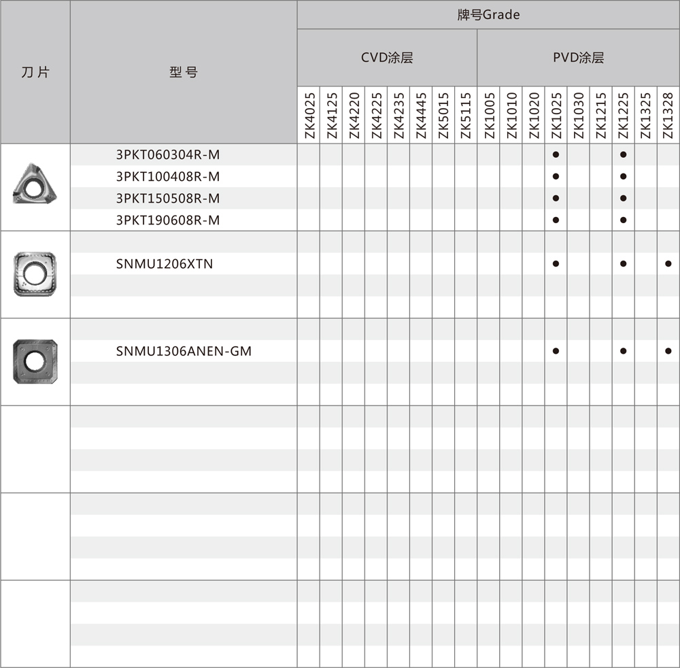
Task: Click model name SNMU1306ANEN-GM
Action: point(184,351)
